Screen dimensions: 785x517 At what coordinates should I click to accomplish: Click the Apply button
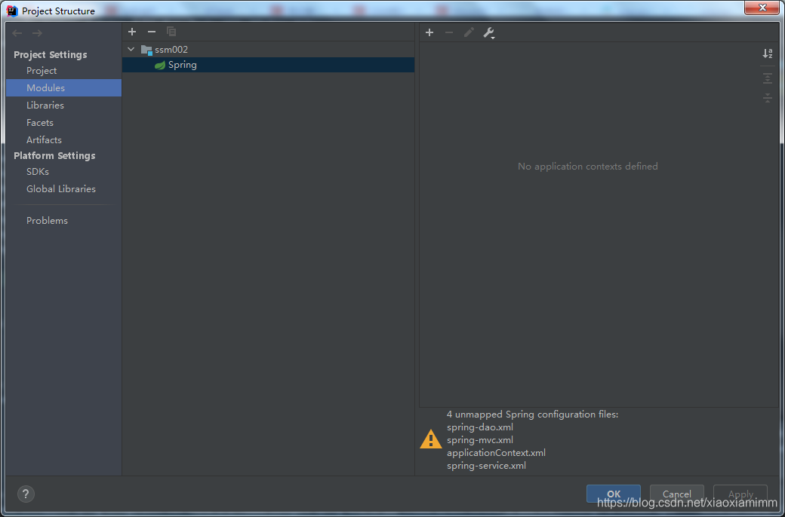[740, 494]
